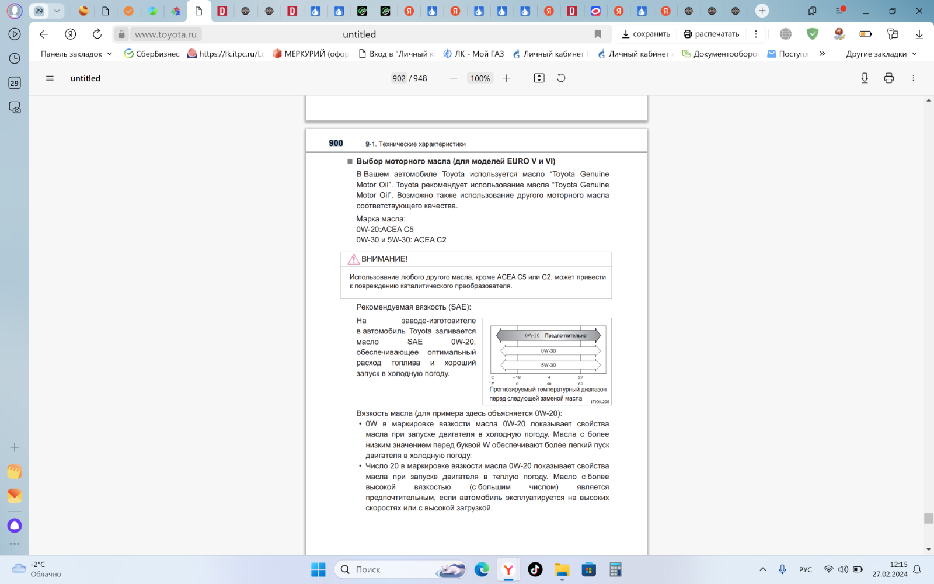This screenshot has width=934, height=584.
Task: Expand the tab groups dropdown arrow
Action: (57, 11)
